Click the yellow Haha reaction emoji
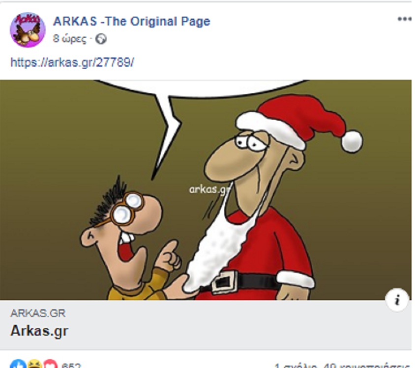This screenshot has width=415, height=368. [x=34, y=365]
